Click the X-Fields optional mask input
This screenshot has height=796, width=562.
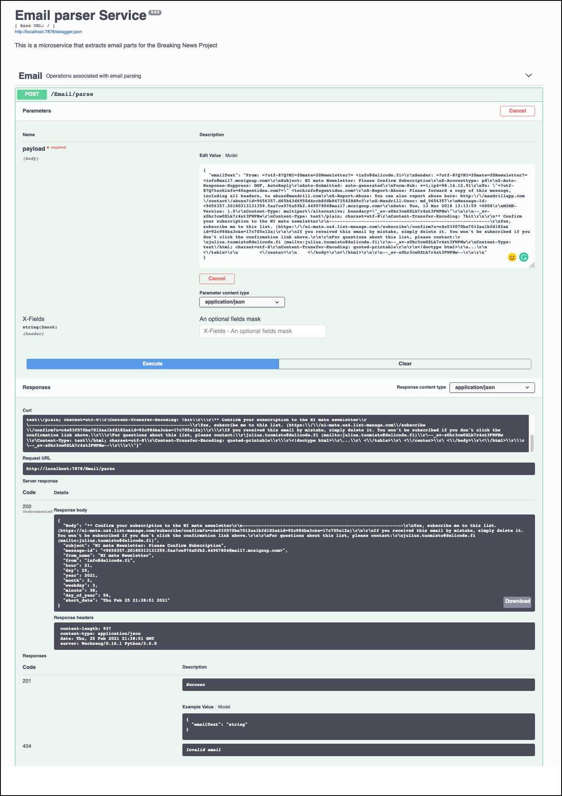[263, 331]
